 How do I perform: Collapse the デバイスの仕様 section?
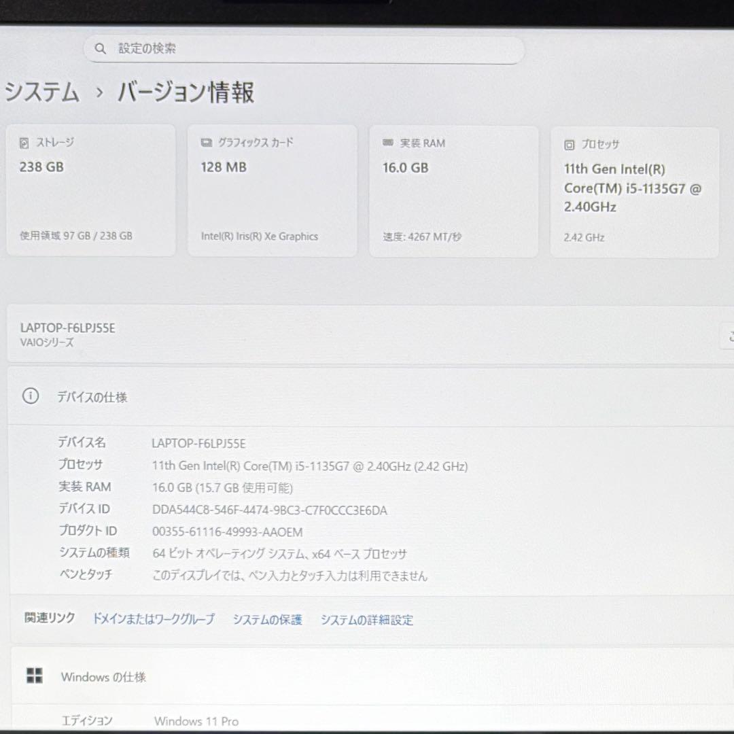[371, 396]
